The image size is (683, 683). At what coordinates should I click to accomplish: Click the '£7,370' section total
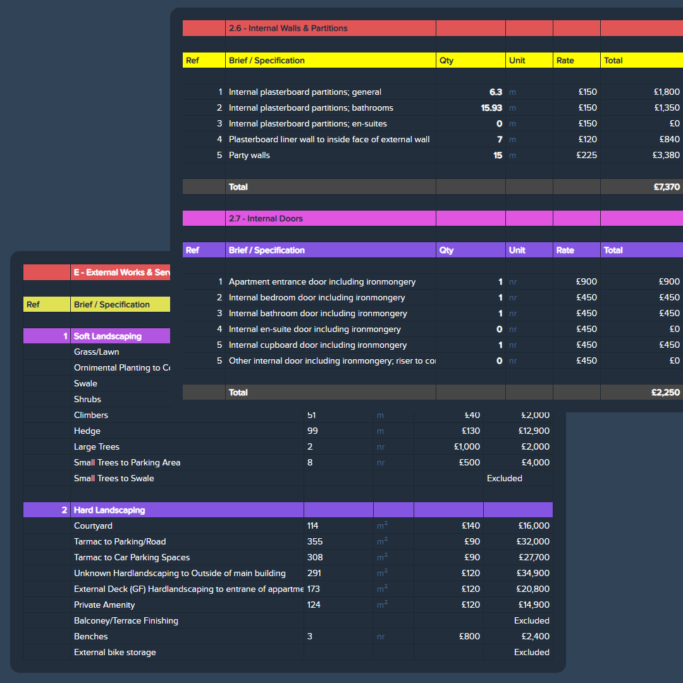pyautogui.click(x=667, y=187)
